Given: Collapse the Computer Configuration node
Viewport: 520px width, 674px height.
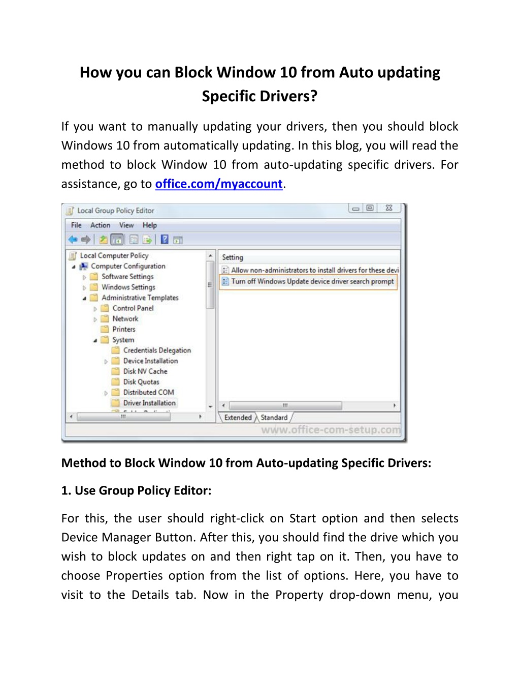Looking at the screenshot, I should [x=74, y=267].
